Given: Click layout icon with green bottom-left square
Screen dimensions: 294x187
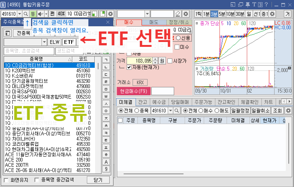Looking at the screenshot, I should 94,14.
